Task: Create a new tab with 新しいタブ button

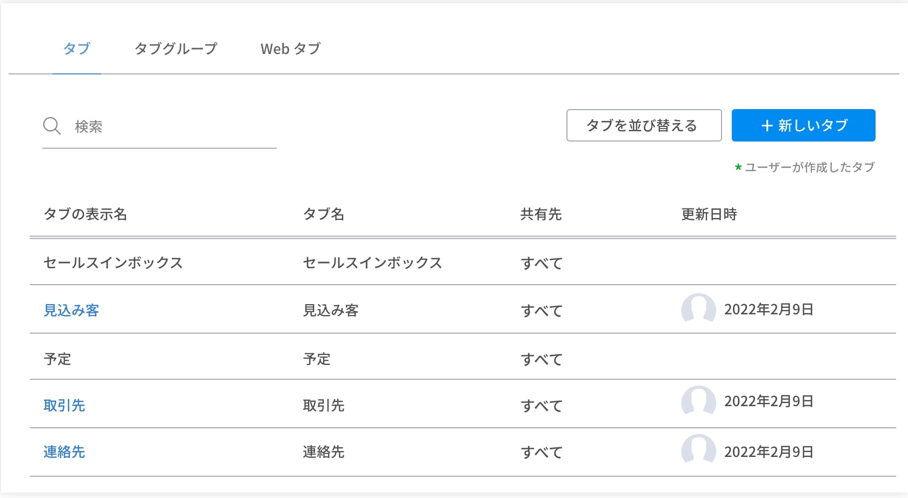Action: pyautogui.click(x=803, y=125)
